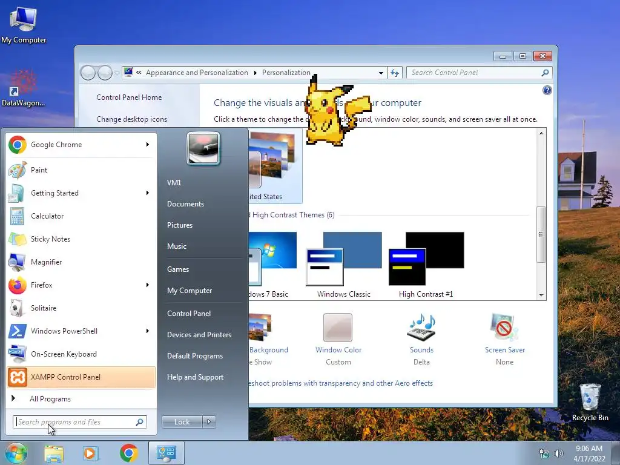Open On-Screen Keyboard entry

tap(81, 354)
